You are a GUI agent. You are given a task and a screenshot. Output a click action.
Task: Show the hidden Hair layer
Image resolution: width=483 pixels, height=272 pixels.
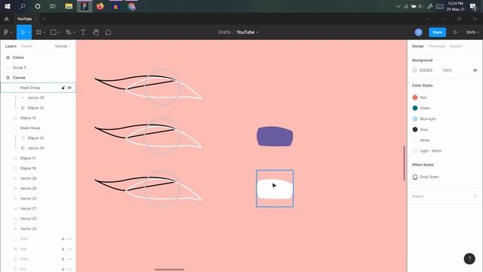69,249
